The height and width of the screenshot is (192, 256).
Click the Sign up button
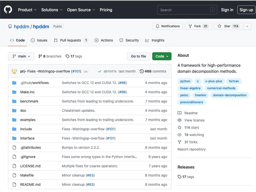[246, 10]
